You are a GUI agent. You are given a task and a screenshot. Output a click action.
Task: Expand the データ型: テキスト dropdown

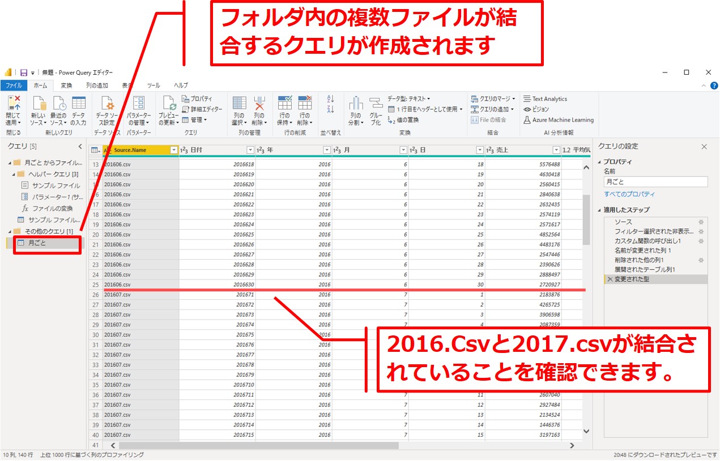click(x=409, y=98)
